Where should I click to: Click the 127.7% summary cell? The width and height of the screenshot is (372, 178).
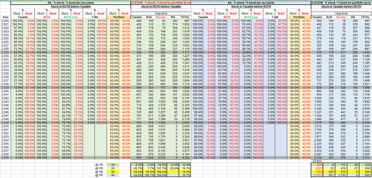[x=161, y=168]
